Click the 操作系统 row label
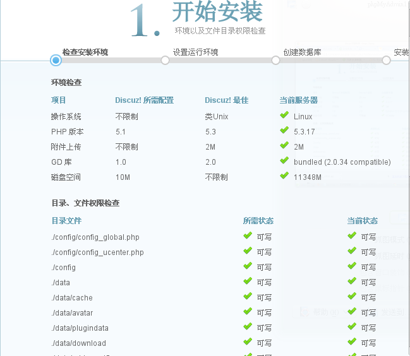 pos(66,117)
